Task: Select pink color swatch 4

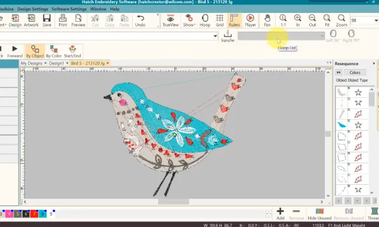Action: [9, 213]
